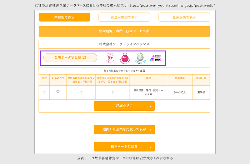This screenshot has width=250, height=164.
Task: Click company name 株式会社ワーク・ライフバランス
Action: point(124,44)
